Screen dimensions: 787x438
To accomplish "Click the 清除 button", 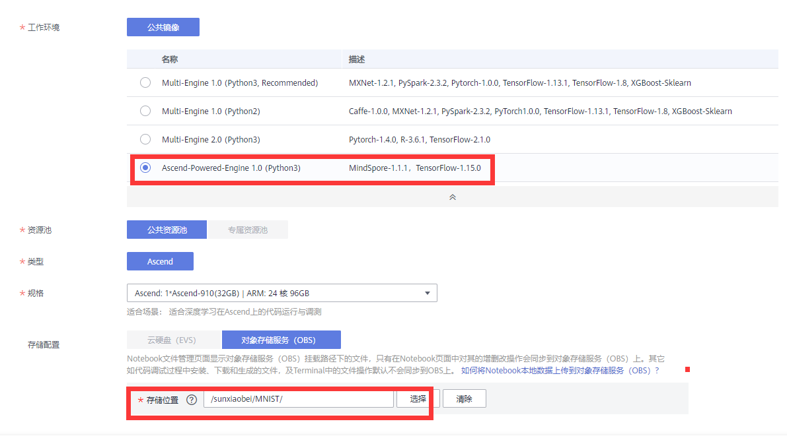I will click(465, 399).
